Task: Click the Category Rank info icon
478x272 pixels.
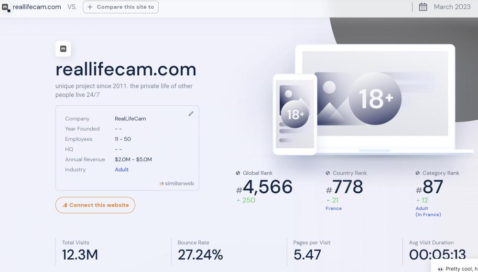Action: pyautogui.click(x=418, y=173)
